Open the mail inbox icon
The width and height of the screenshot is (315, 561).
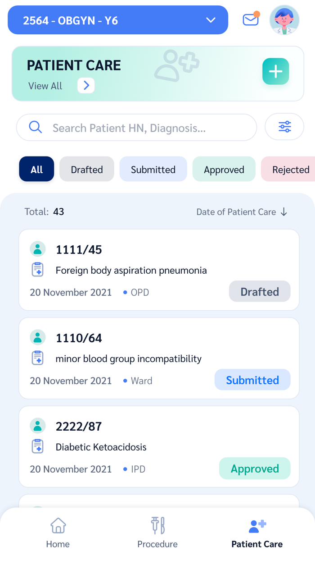[251, 20]
